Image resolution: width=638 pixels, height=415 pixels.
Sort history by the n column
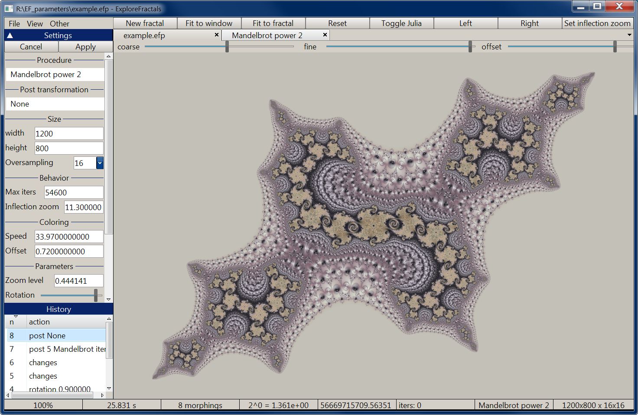pos(14,321)
